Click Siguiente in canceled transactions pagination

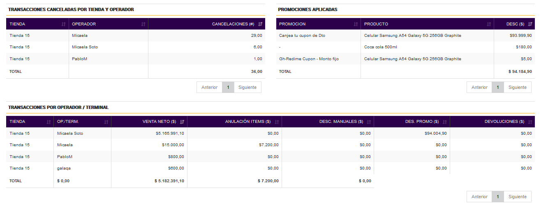[247, 87]
